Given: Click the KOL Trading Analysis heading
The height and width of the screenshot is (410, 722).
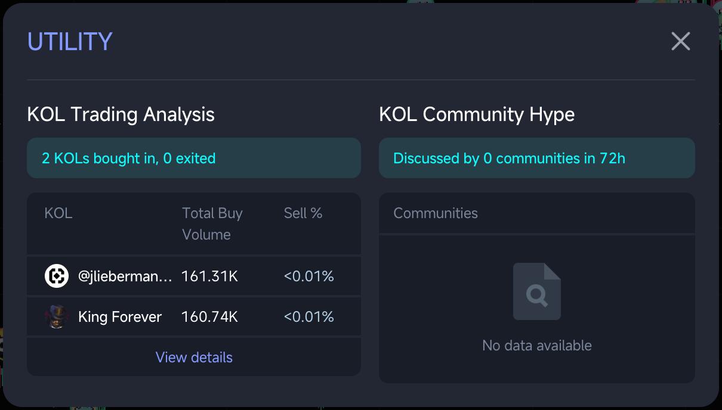Looking at the screenshot, I should 121,114.
